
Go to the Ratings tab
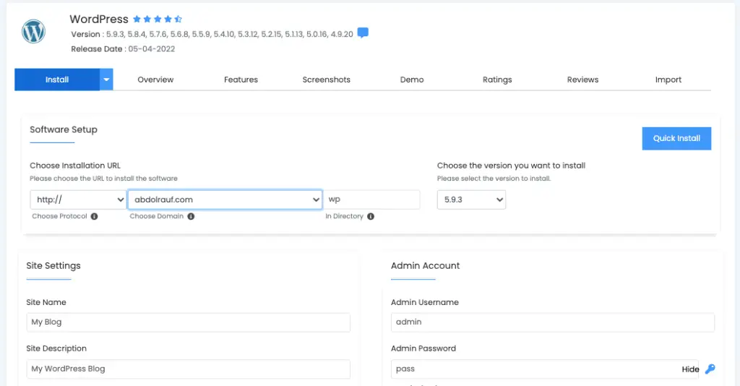[497, 80]
